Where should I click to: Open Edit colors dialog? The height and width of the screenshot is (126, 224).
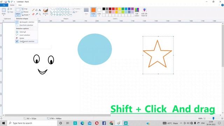click(137, 12)
